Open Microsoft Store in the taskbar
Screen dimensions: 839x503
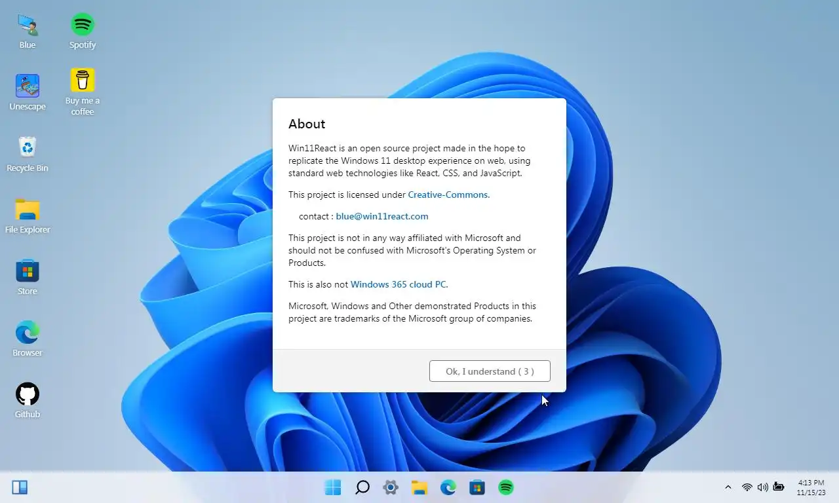pyautogui.click(x=477, y=487)
